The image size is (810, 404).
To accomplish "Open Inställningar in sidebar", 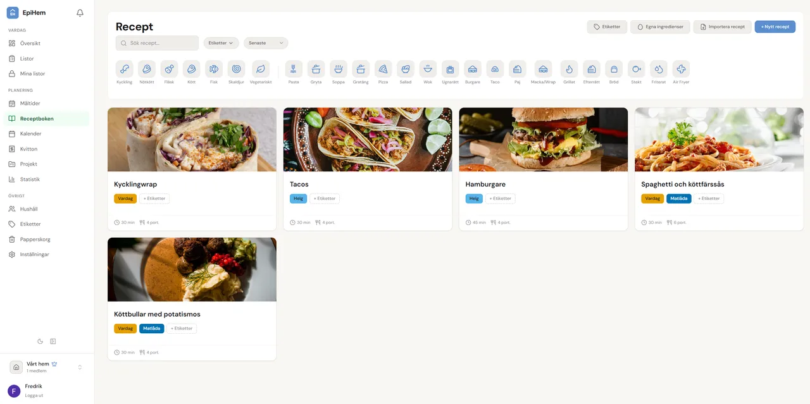I will click(x=47, y=255).
